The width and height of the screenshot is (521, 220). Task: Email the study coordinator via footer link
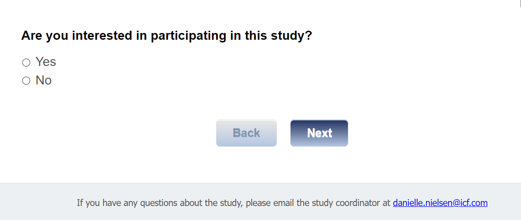click(440, 203)
